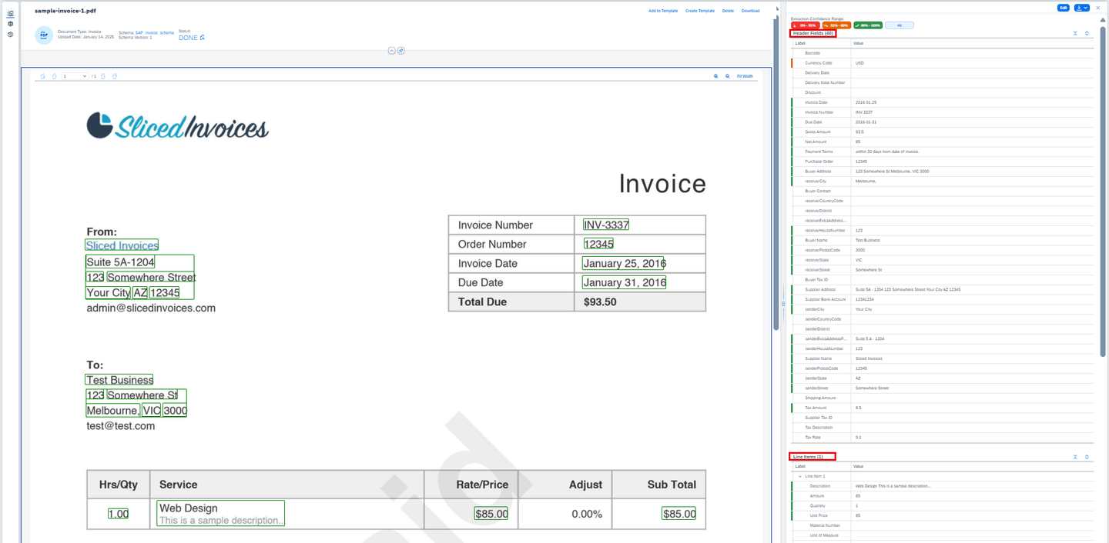1109x543 pixels.
Task: Click the highlighted January 31, 2016 date
Action: tap(624, 282)
